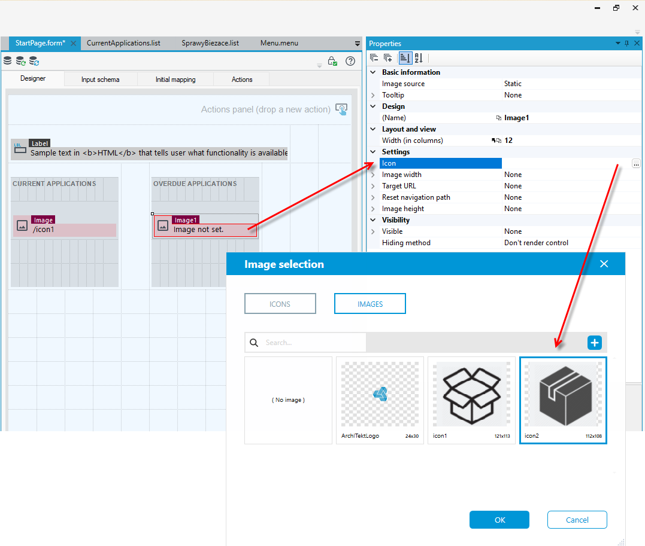Confirm selection with OK button
This screenshot has height=546, width=645.
tap(499, 520)
